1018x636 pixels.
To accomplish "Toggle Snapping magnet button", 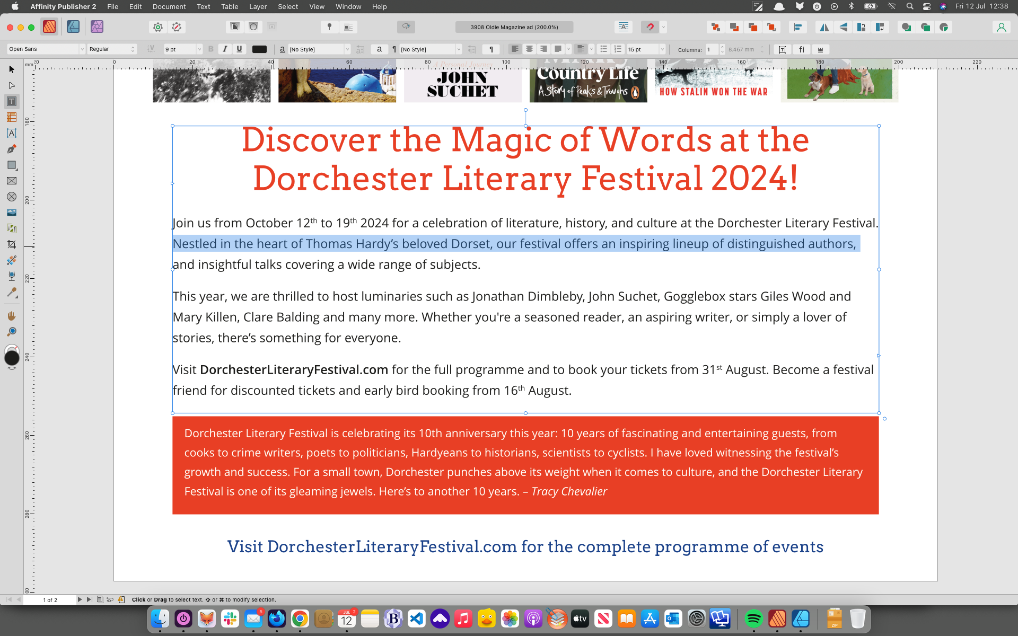I will (x=650, y=27).
